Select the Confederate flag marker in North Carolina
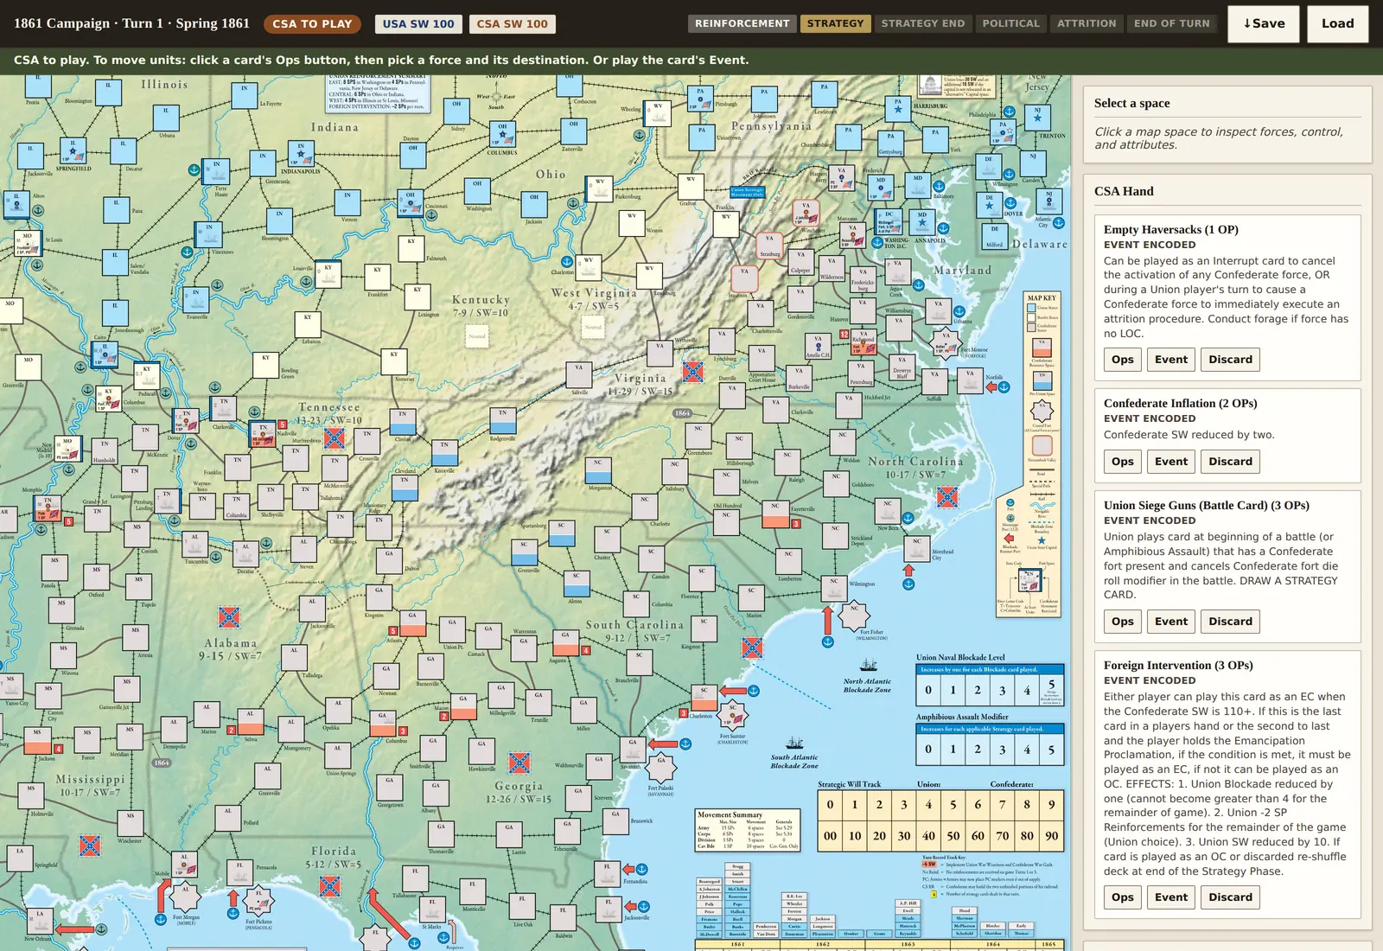 [x=947, y=497]
